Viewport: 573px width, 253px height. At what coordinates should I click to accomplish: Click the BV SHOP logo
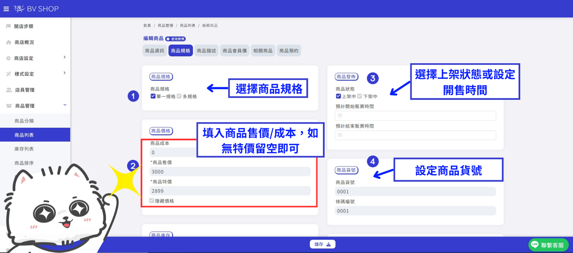(x=36, y=9)
